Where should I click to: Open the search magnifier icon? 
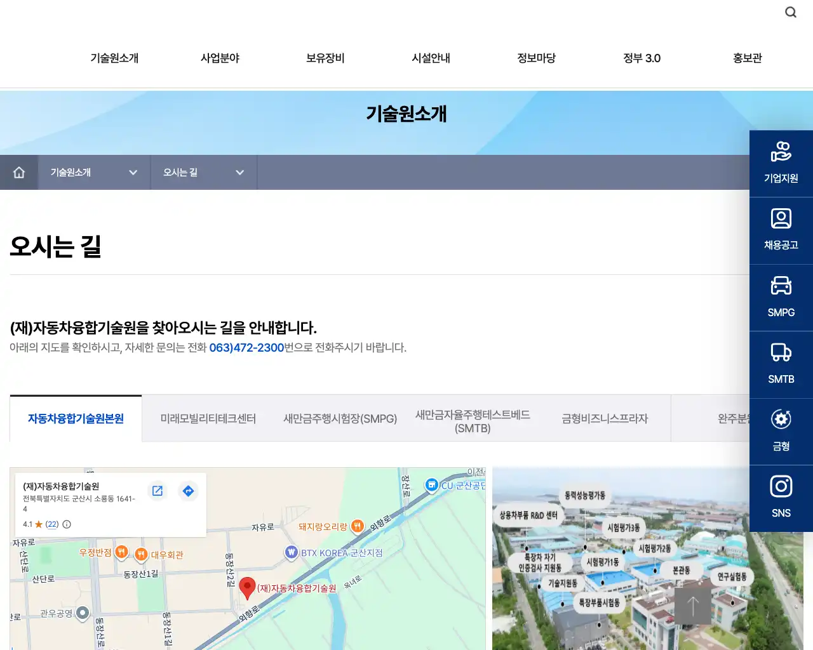tap(790, 11)
